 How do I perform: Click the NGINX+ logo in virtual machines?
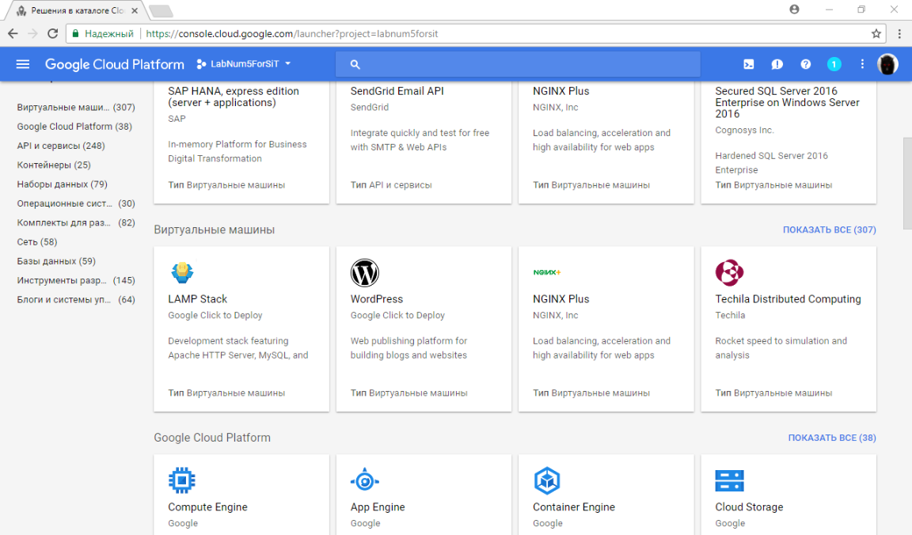[x=547, y=272]
